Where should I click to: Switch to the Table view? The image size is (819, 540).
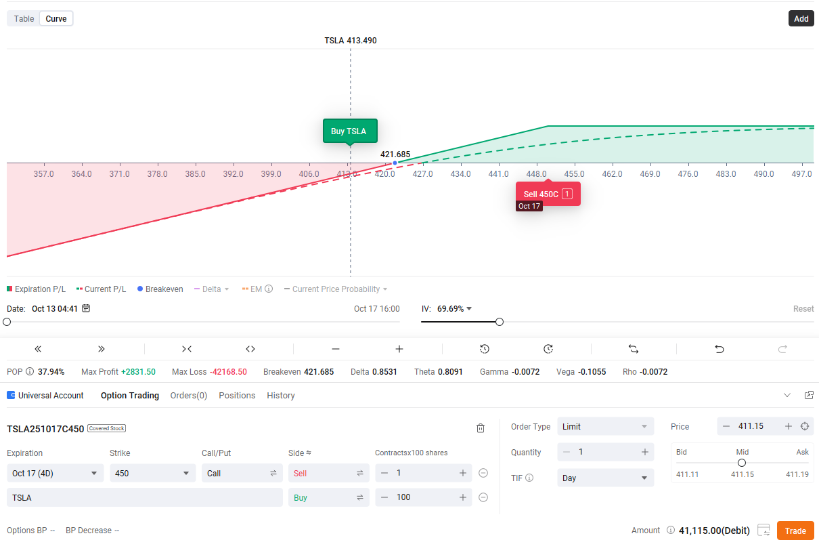tap(24, 18)
